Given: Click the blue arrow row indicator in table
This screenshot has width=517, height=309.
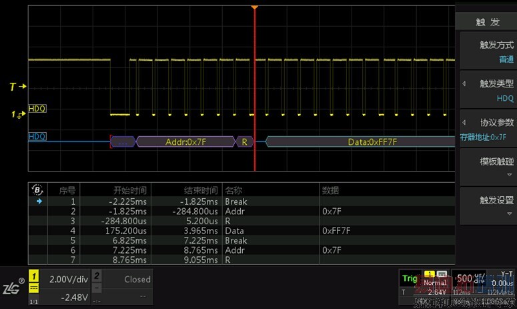Looking at the screenshot, I should (x=39, y=201).
